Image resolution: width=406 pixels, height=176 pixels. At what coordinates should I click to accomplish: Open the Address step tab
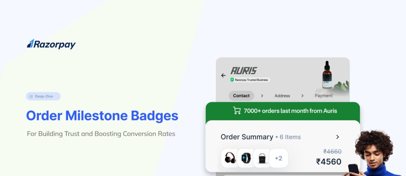tap(282, 96)
